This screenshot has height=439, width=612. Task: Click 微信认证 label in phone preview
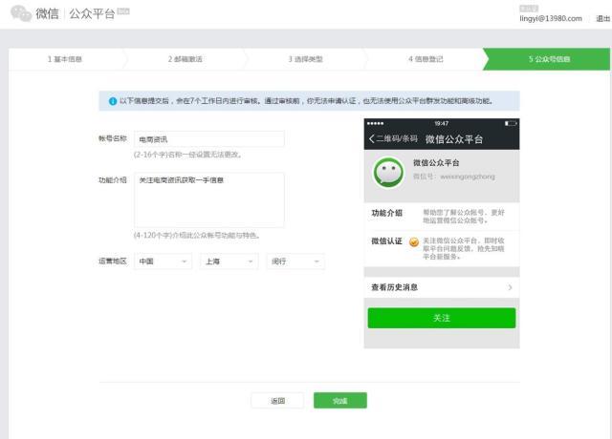point(386,241)
